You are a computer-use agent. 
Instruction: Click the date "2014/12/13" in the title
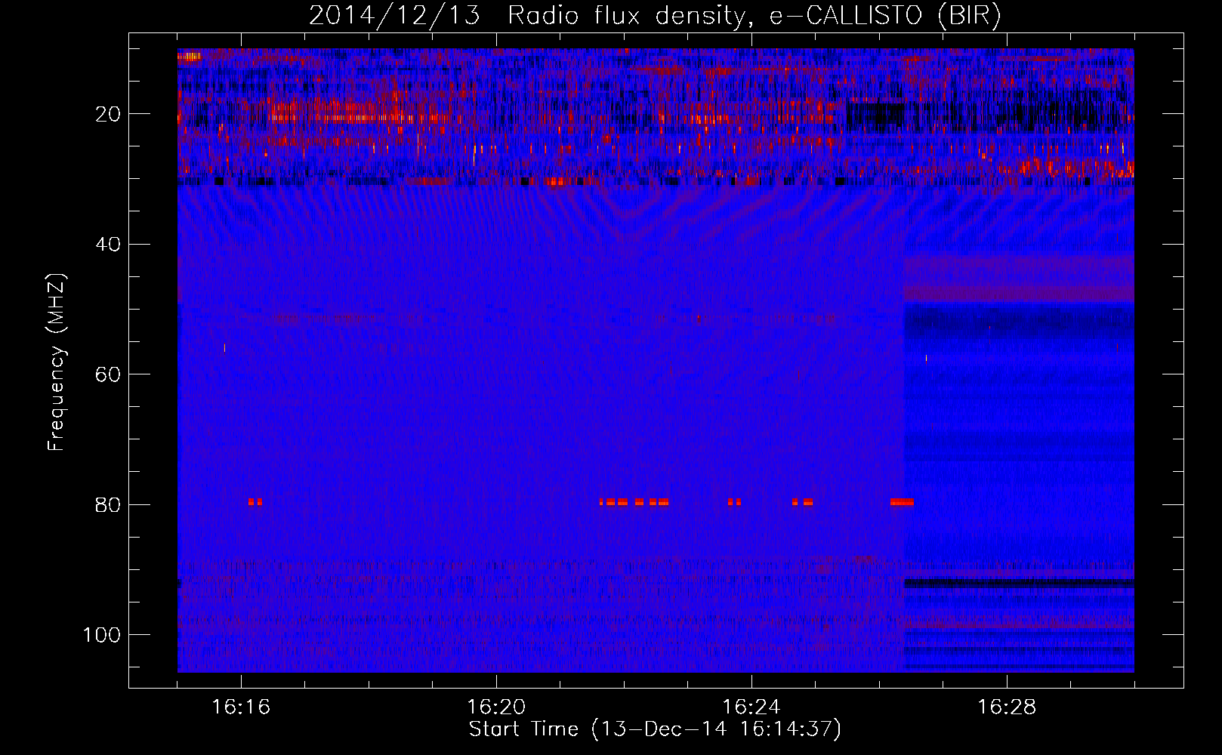pyautogui.click(x=394, y=16)
